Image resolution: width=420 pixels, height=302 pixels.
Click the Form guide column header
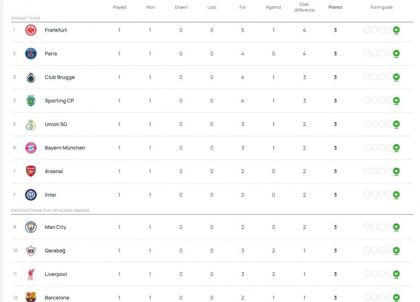(x=381, y=7)
